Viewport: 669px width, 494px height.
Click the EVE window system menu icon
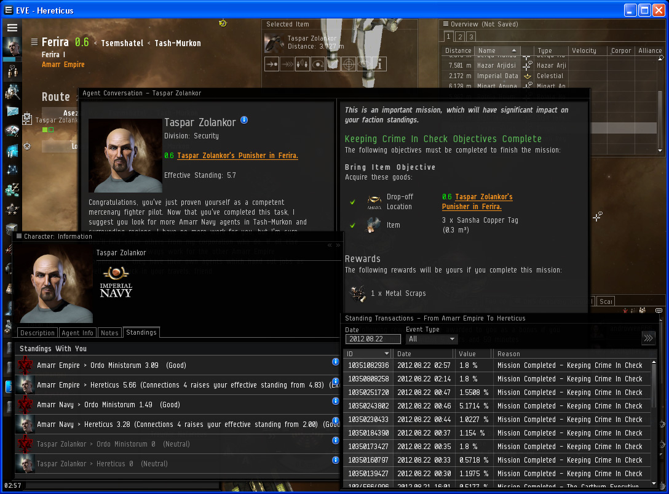click(8, 10)
